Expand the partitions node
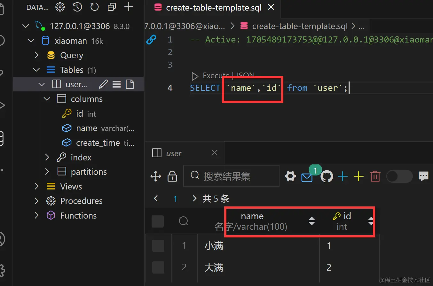The width and height of the screenshot is (433, 286). tap(47, 172)
